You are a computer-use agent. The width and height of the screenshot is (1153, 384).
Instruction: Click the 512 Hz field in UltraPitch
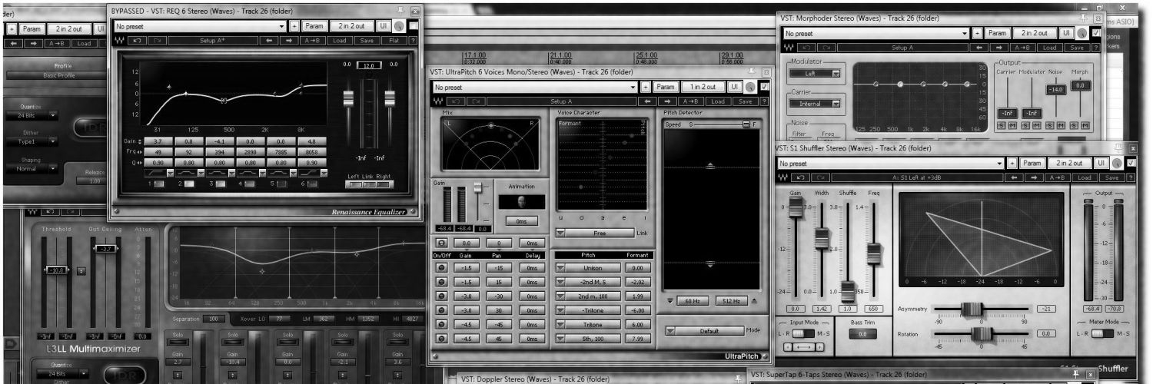point(731,301)
